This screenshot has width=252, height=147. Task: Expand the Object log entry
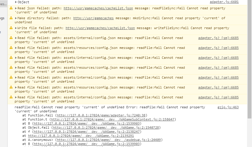[16, 2]
